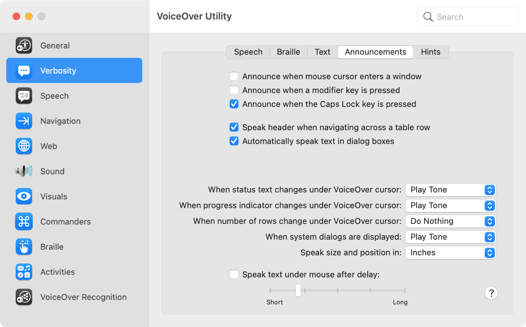Open status text changes Play Tone dropdown
This screenshot has height=327, width=526.
click(451, 190)
